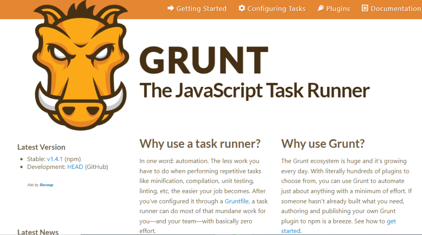Viewport: 422px width, 235px height.
Task: Click the '(GitHub)' text after HEAD
Action: [96, 167]
